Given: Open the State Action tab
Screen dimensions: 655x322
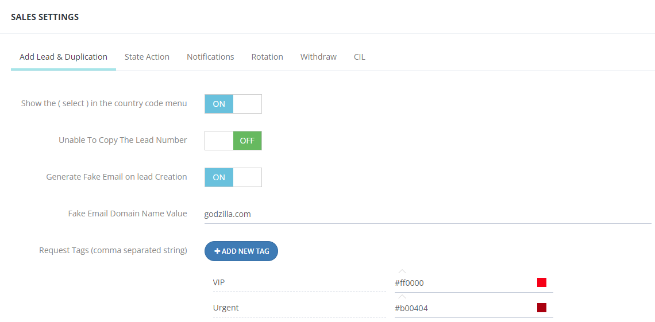Looking at the screenshot, I should pyautogui.click(x=147, y=57).
